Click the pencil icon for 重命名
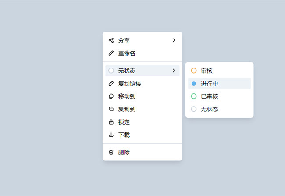285x196 pixels. [111, 53]
